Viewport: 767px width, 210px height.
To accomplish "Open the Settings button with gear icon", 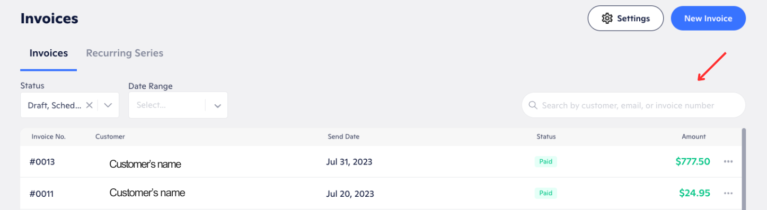I will [625, 19].
